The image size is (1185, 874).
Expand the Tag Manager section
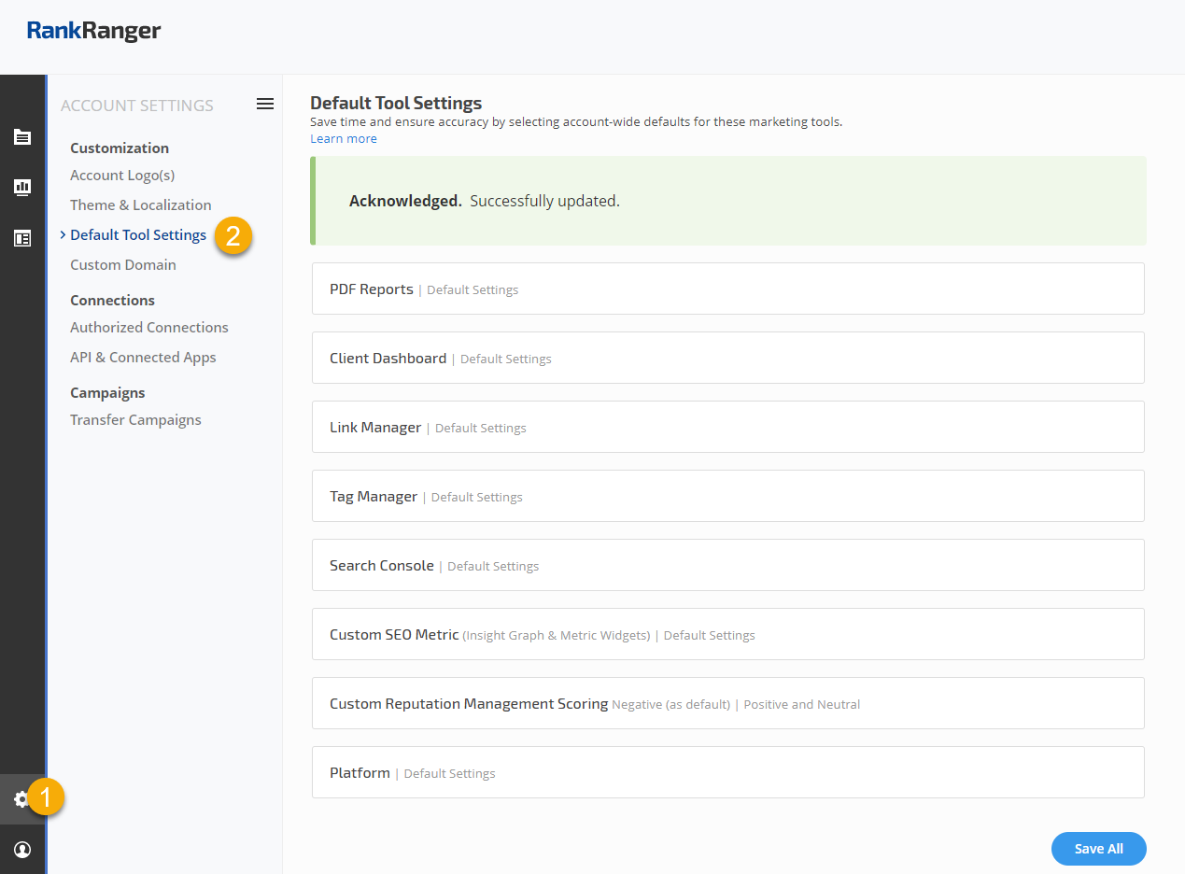coord(727,497)
